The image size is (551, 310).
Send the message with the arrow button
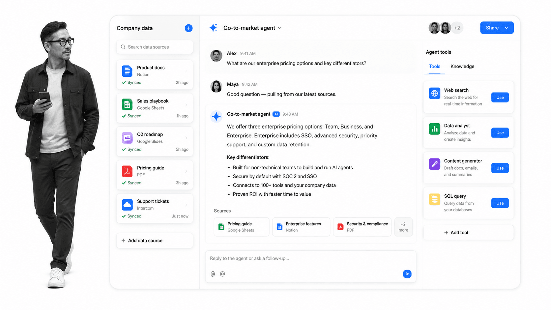(x=407, y=274)
